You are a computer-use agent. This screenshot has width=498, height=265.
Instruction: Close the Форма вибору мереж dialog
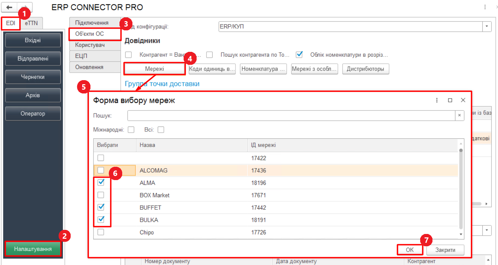[463, 100]
